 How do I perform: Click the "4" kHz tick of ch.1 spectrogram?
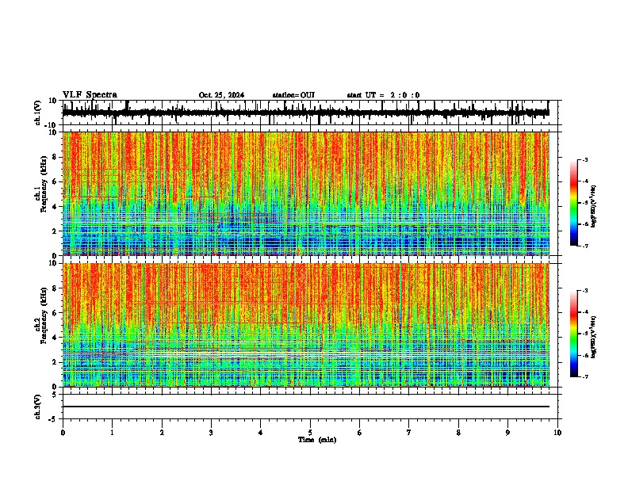(x=55, y=207)
